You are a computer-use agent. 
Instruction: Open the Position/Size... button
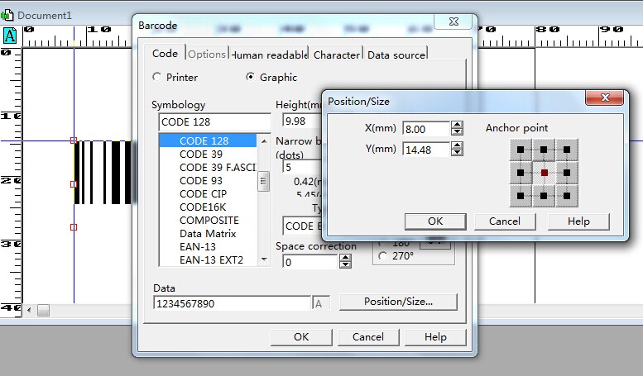tap(398, 302)
